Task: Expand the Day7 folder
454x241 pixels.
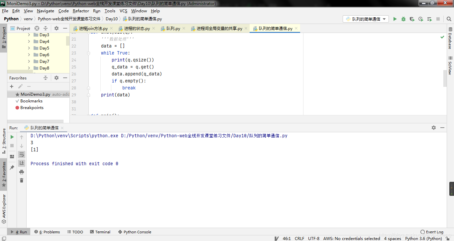Action: point(29,61)
